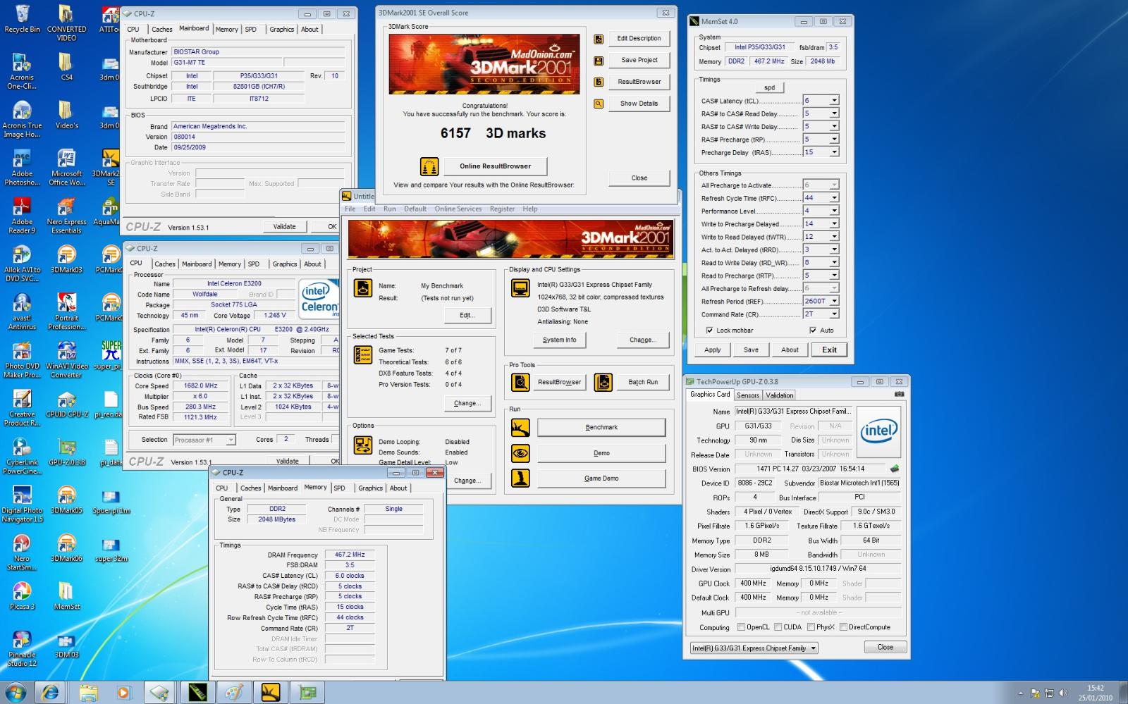Click the spd button in MemSet
1128x704 pixels.
(770, 88)
